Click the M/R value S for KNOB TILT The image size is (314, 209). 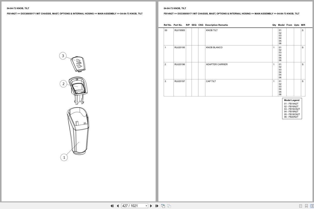[303, 30]
